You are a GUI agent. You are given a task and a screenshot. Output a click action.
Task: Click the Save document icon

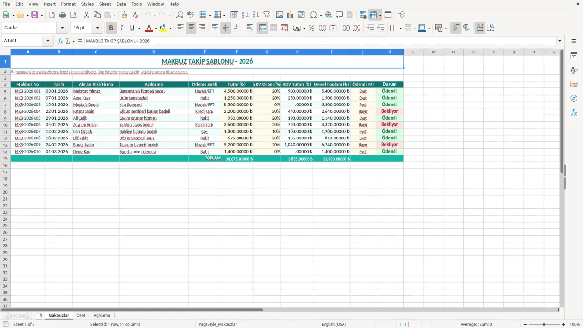pyautogui.click(x=34, y=15)
